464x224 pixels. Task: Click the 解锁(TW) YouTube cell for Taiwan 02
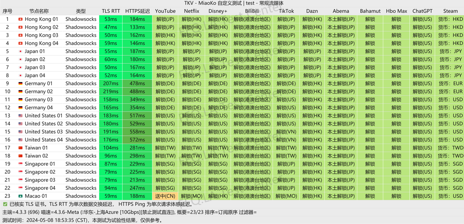[x=165, y=156]
